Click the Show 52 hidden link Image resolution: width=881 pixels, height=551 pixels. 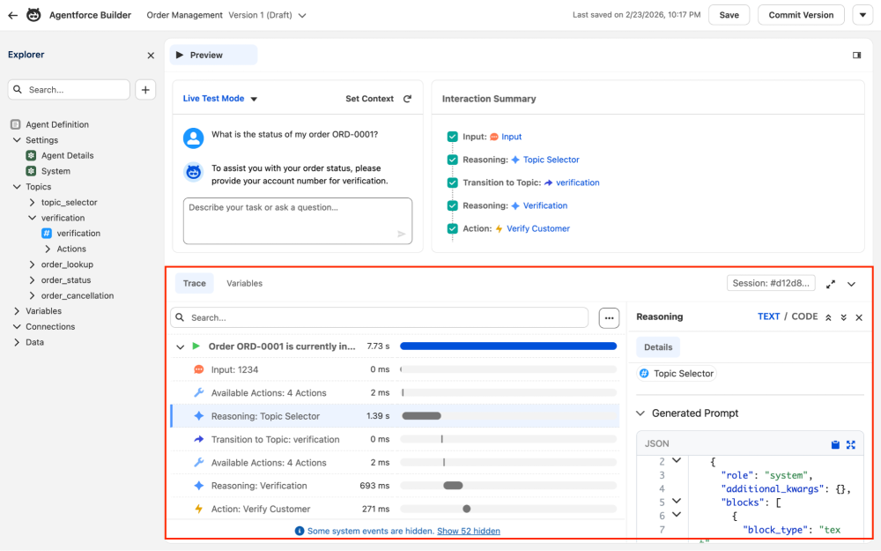click(x=468, y=531)
